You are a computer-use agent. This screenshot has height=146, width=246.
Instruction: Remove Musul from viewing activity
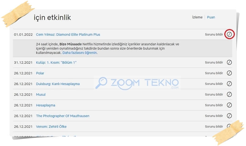point(229,94)
